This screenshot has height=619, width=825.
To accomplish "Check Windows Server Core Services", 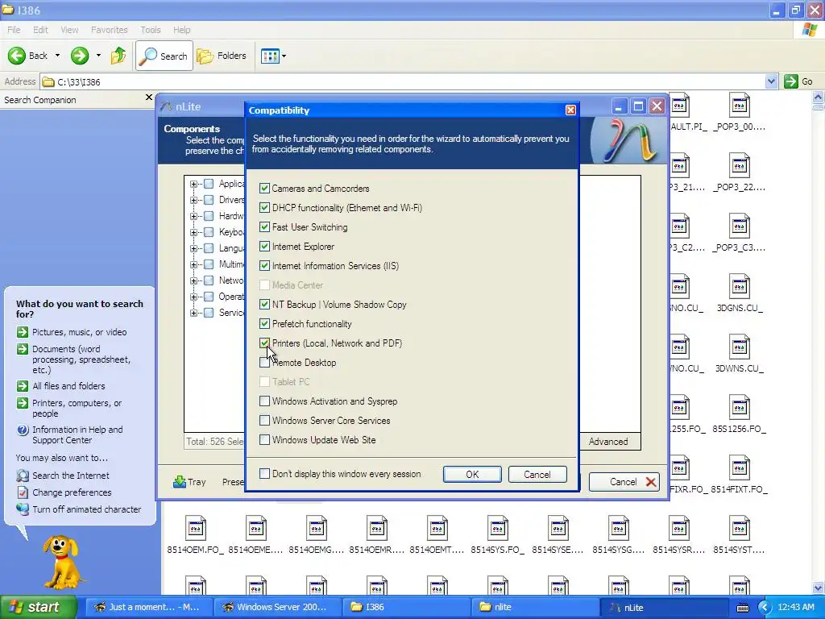I will (x=264, y=421).
